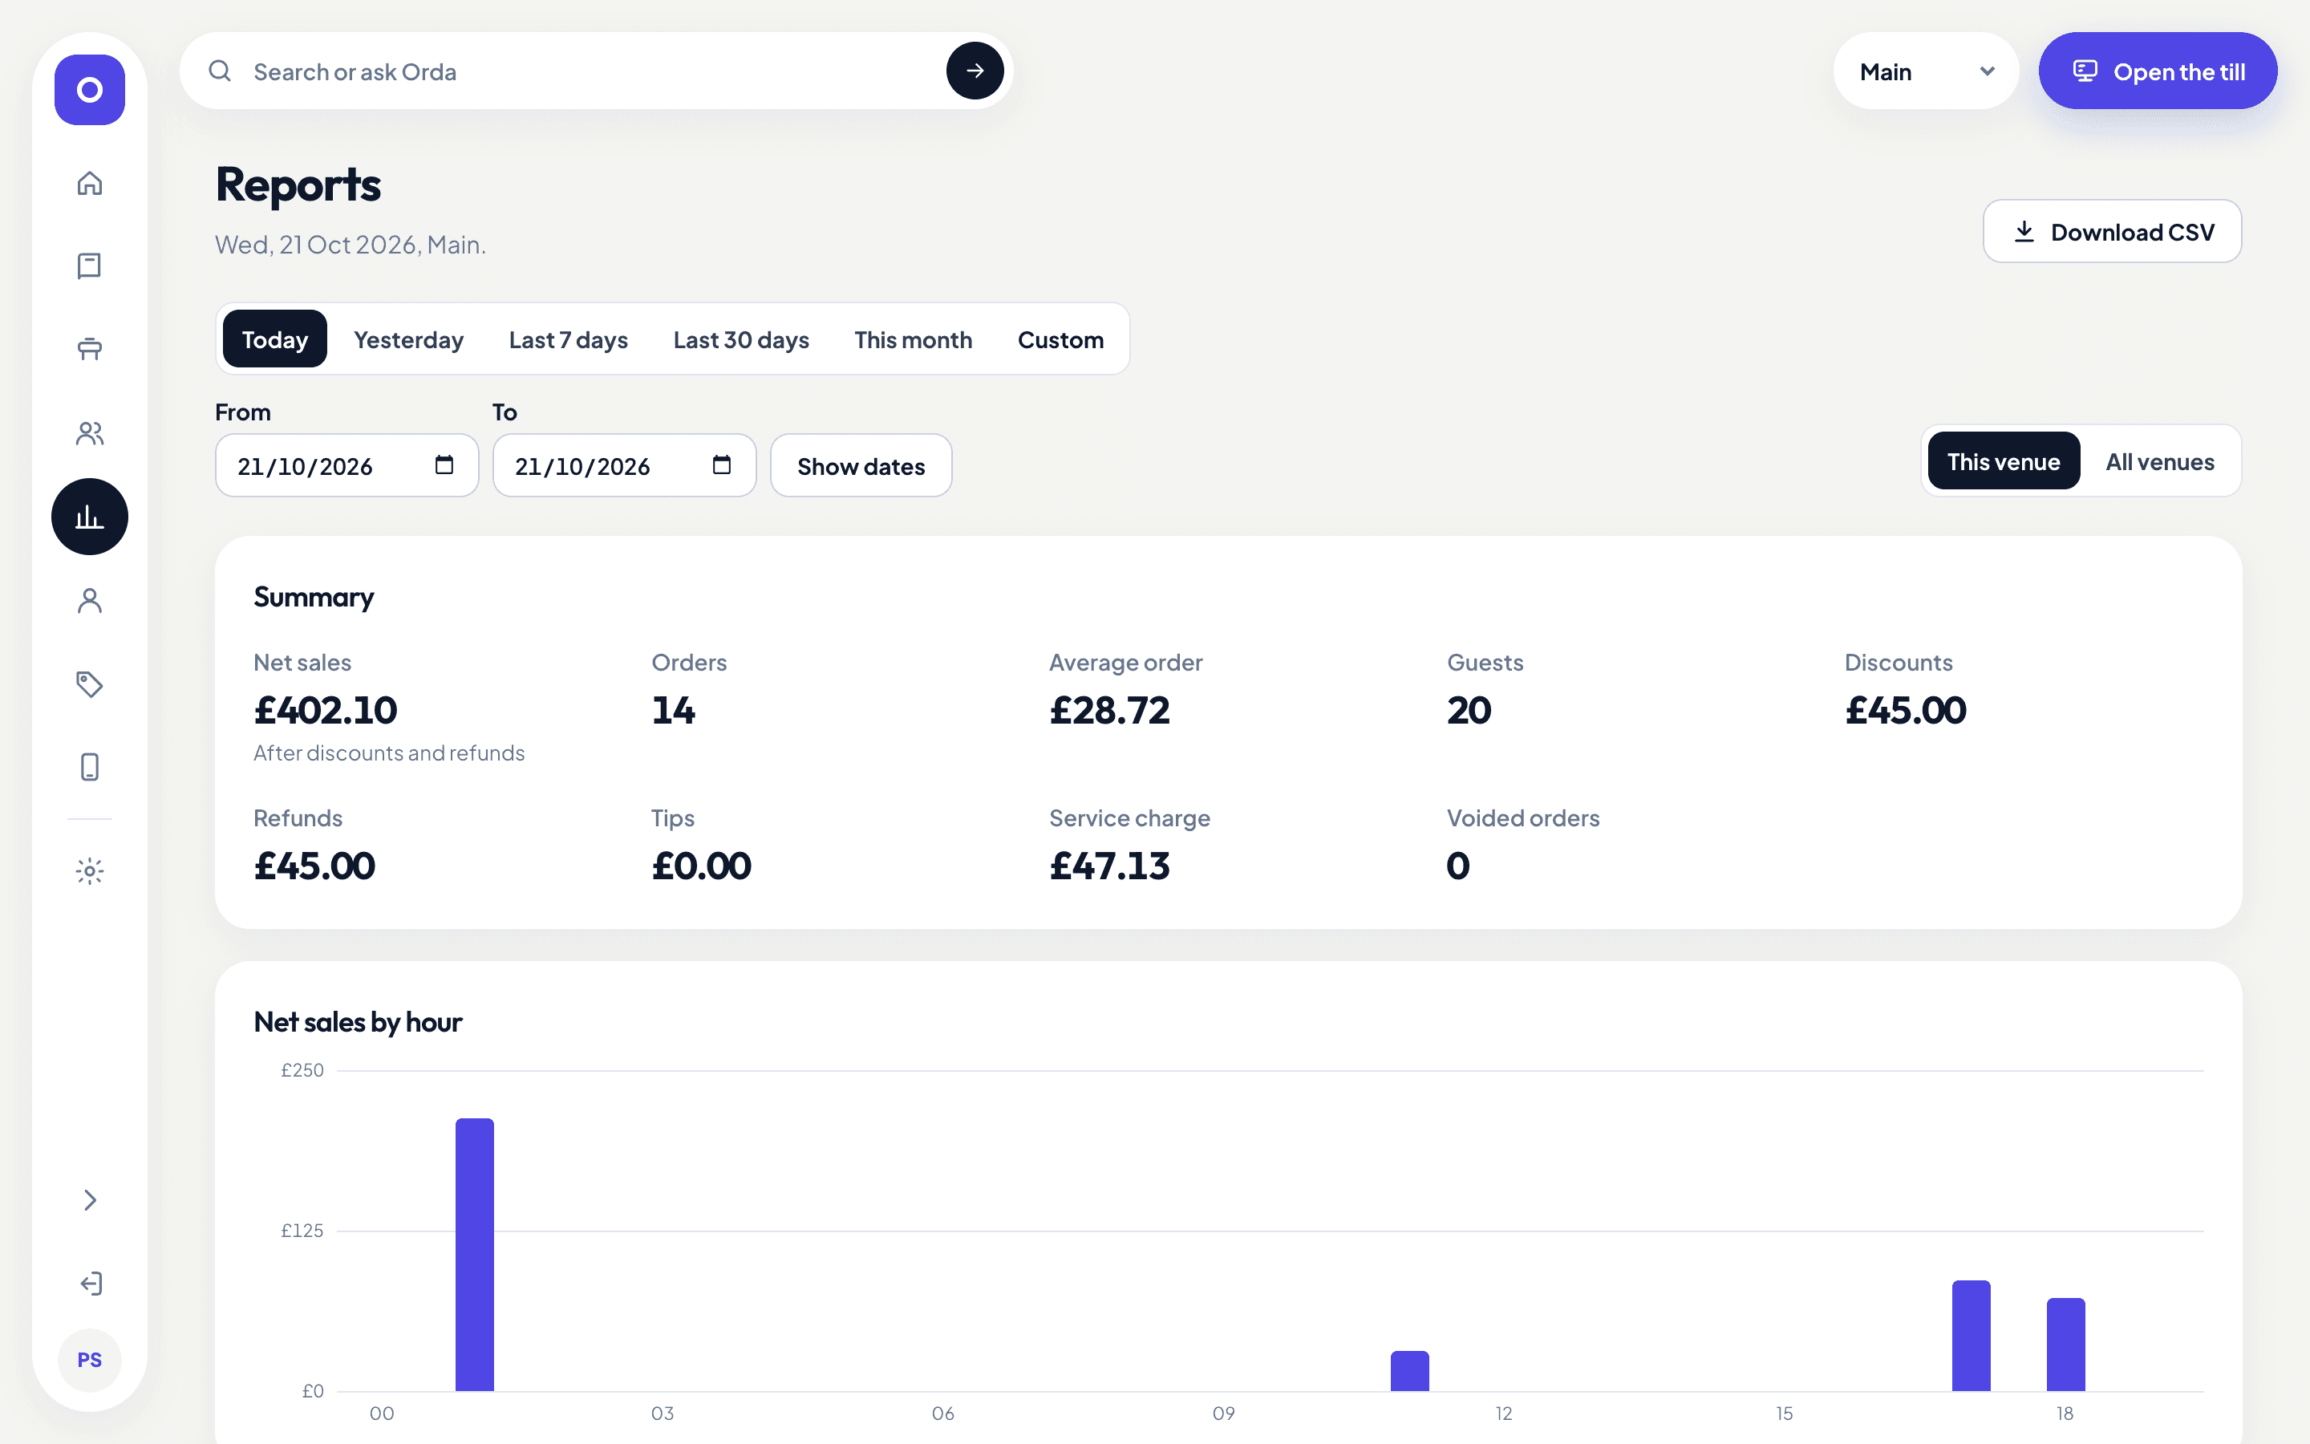Open the price tag sidebar icon
The height and width of the screenshot is (1444, 2310).
point(90,683)
